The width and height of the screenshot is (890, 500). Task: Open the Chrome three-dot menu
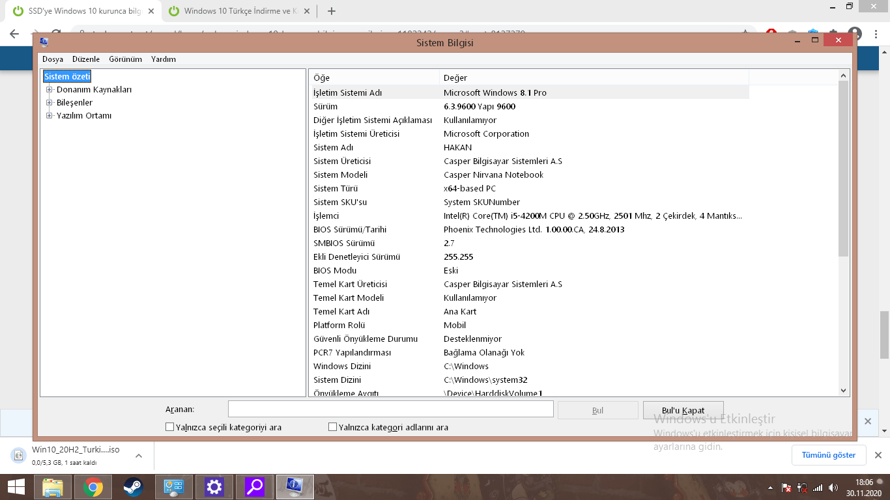coord(876,34)
